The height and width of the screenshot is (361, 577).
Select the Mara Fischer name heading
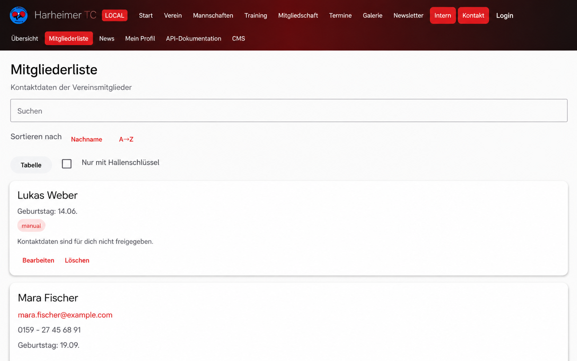coord(48,298)
